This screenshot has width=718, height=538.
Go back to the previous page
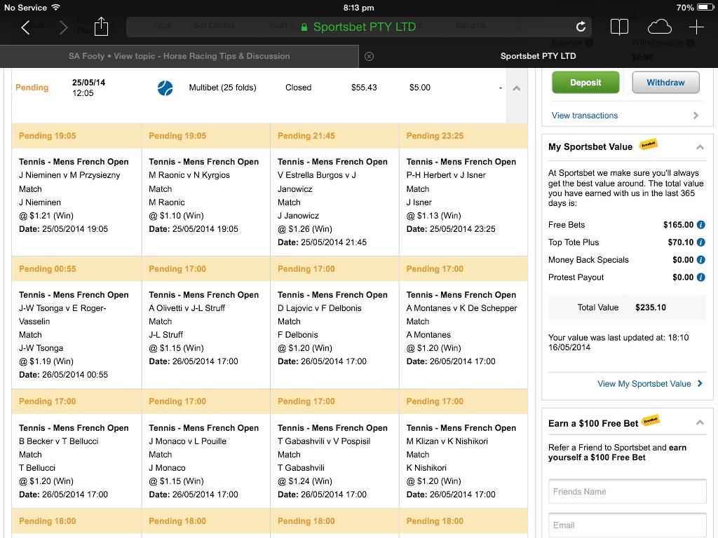point(26,27)
